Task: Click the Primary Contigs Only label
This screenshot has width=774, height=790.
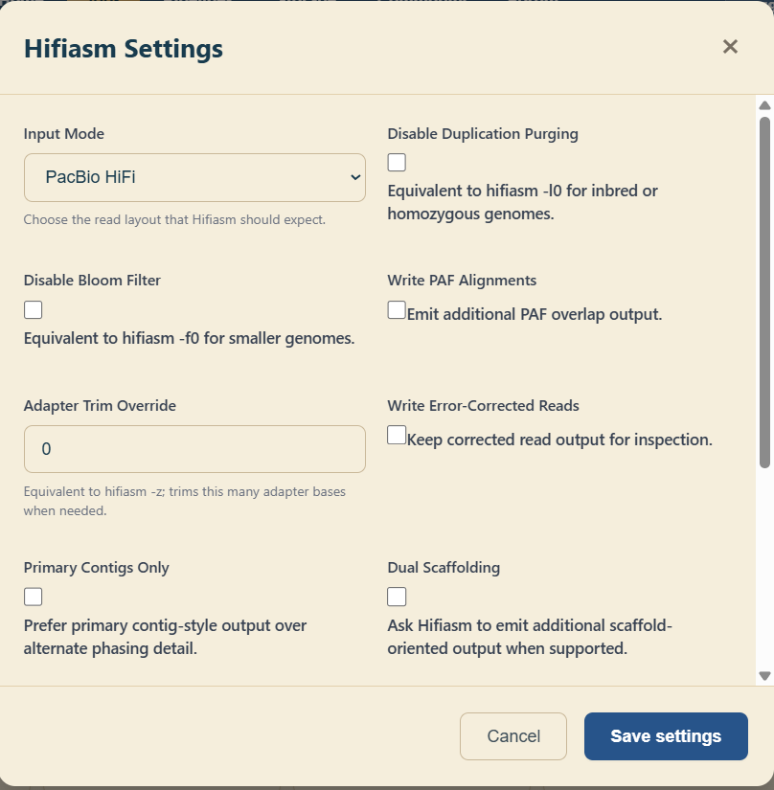Action: 96,567
